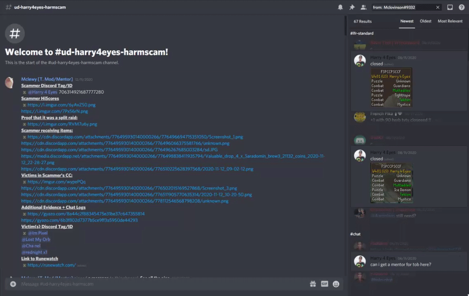Image resolution: width=469 pixels, height=296 pixels.
Task: Open help question mark icon
Action: pos(461,7)
